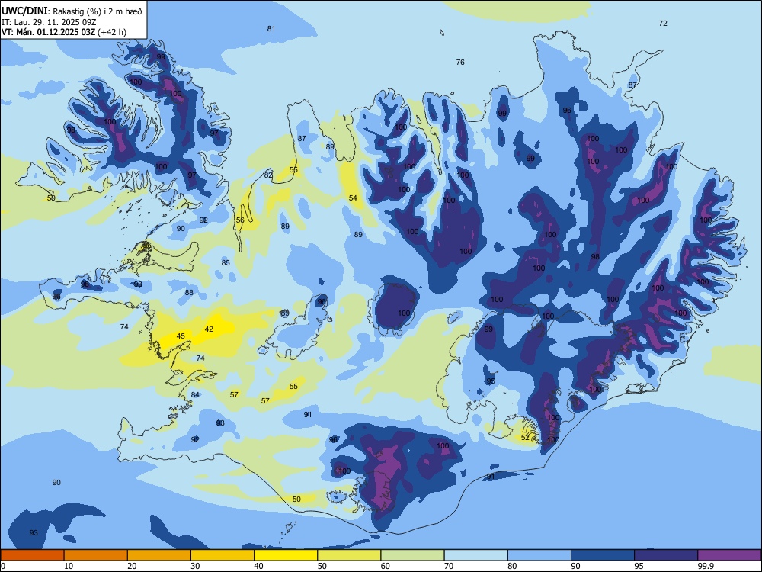Image resolution: width=762 pixels, height=572 pixels.
Task: Click the bright yellow 40–50 legend swatch
Action: coord(286,555)
